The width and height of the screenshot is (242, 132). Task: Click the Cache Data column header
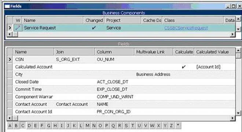(x=152, y=20)
